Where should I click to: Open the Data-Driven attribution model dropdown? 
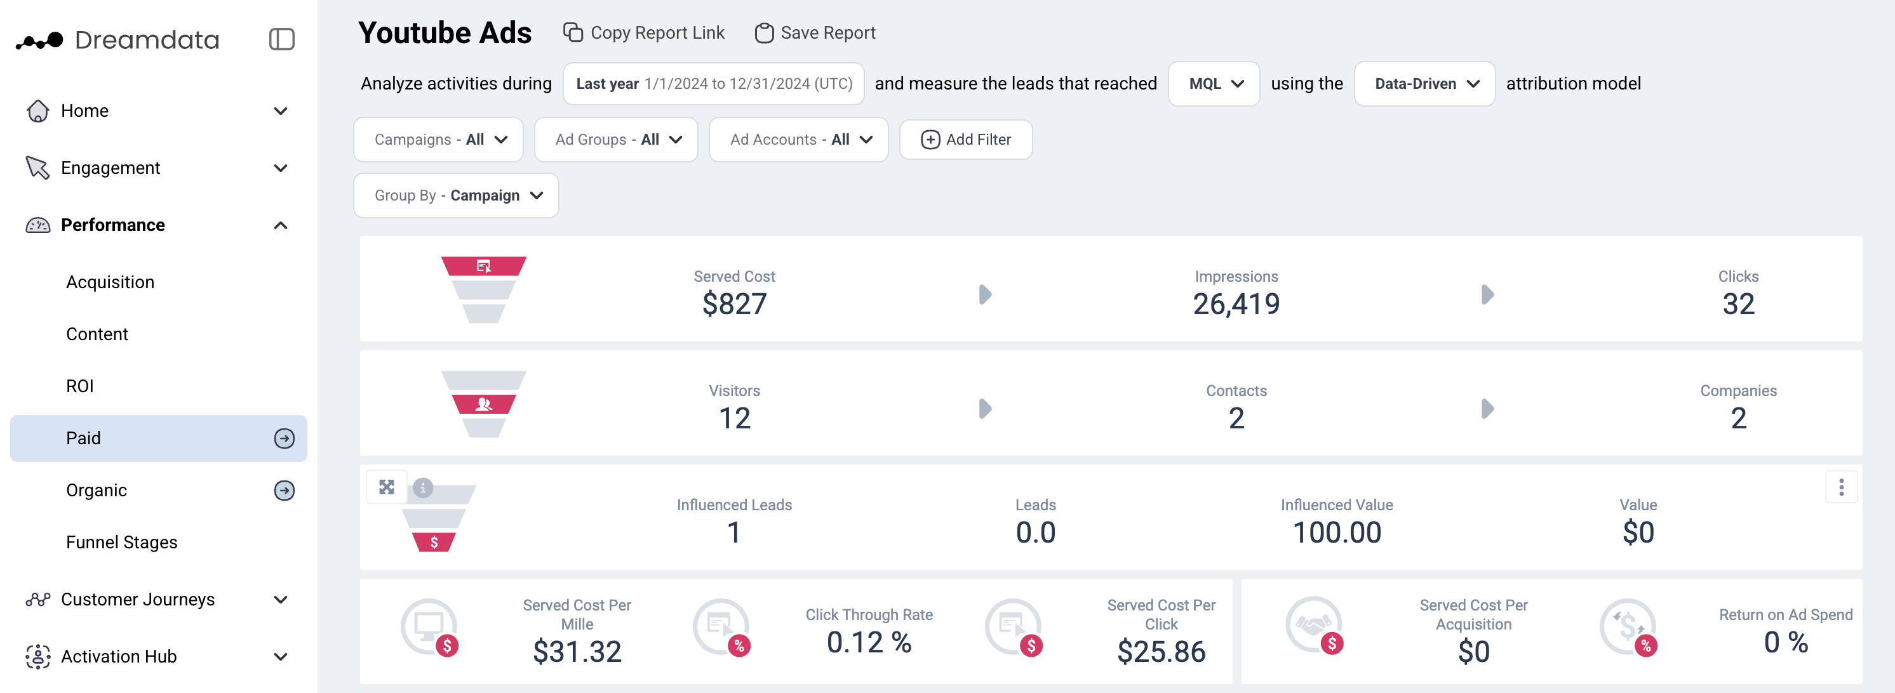1424,84
